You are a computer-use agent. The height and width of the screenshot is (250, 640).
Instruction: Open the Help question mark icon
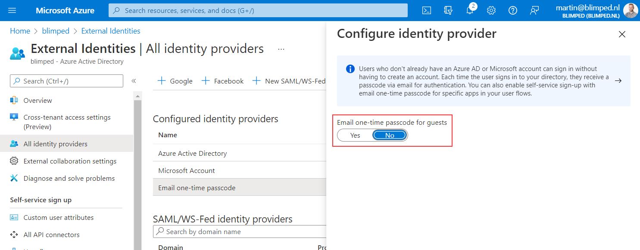pyautogui.click(x=513, y=10)
